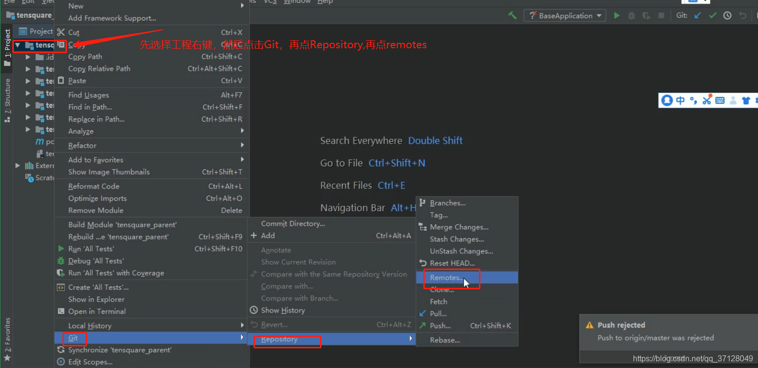Click the IME skin shirt icon

click(746, 100)
